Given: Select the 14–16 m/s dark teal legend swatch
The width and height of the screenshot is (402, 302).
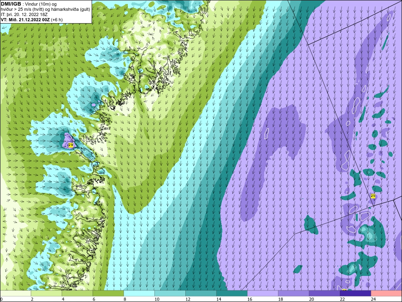Looking at the screenshot, I should (x=232, y=293).
